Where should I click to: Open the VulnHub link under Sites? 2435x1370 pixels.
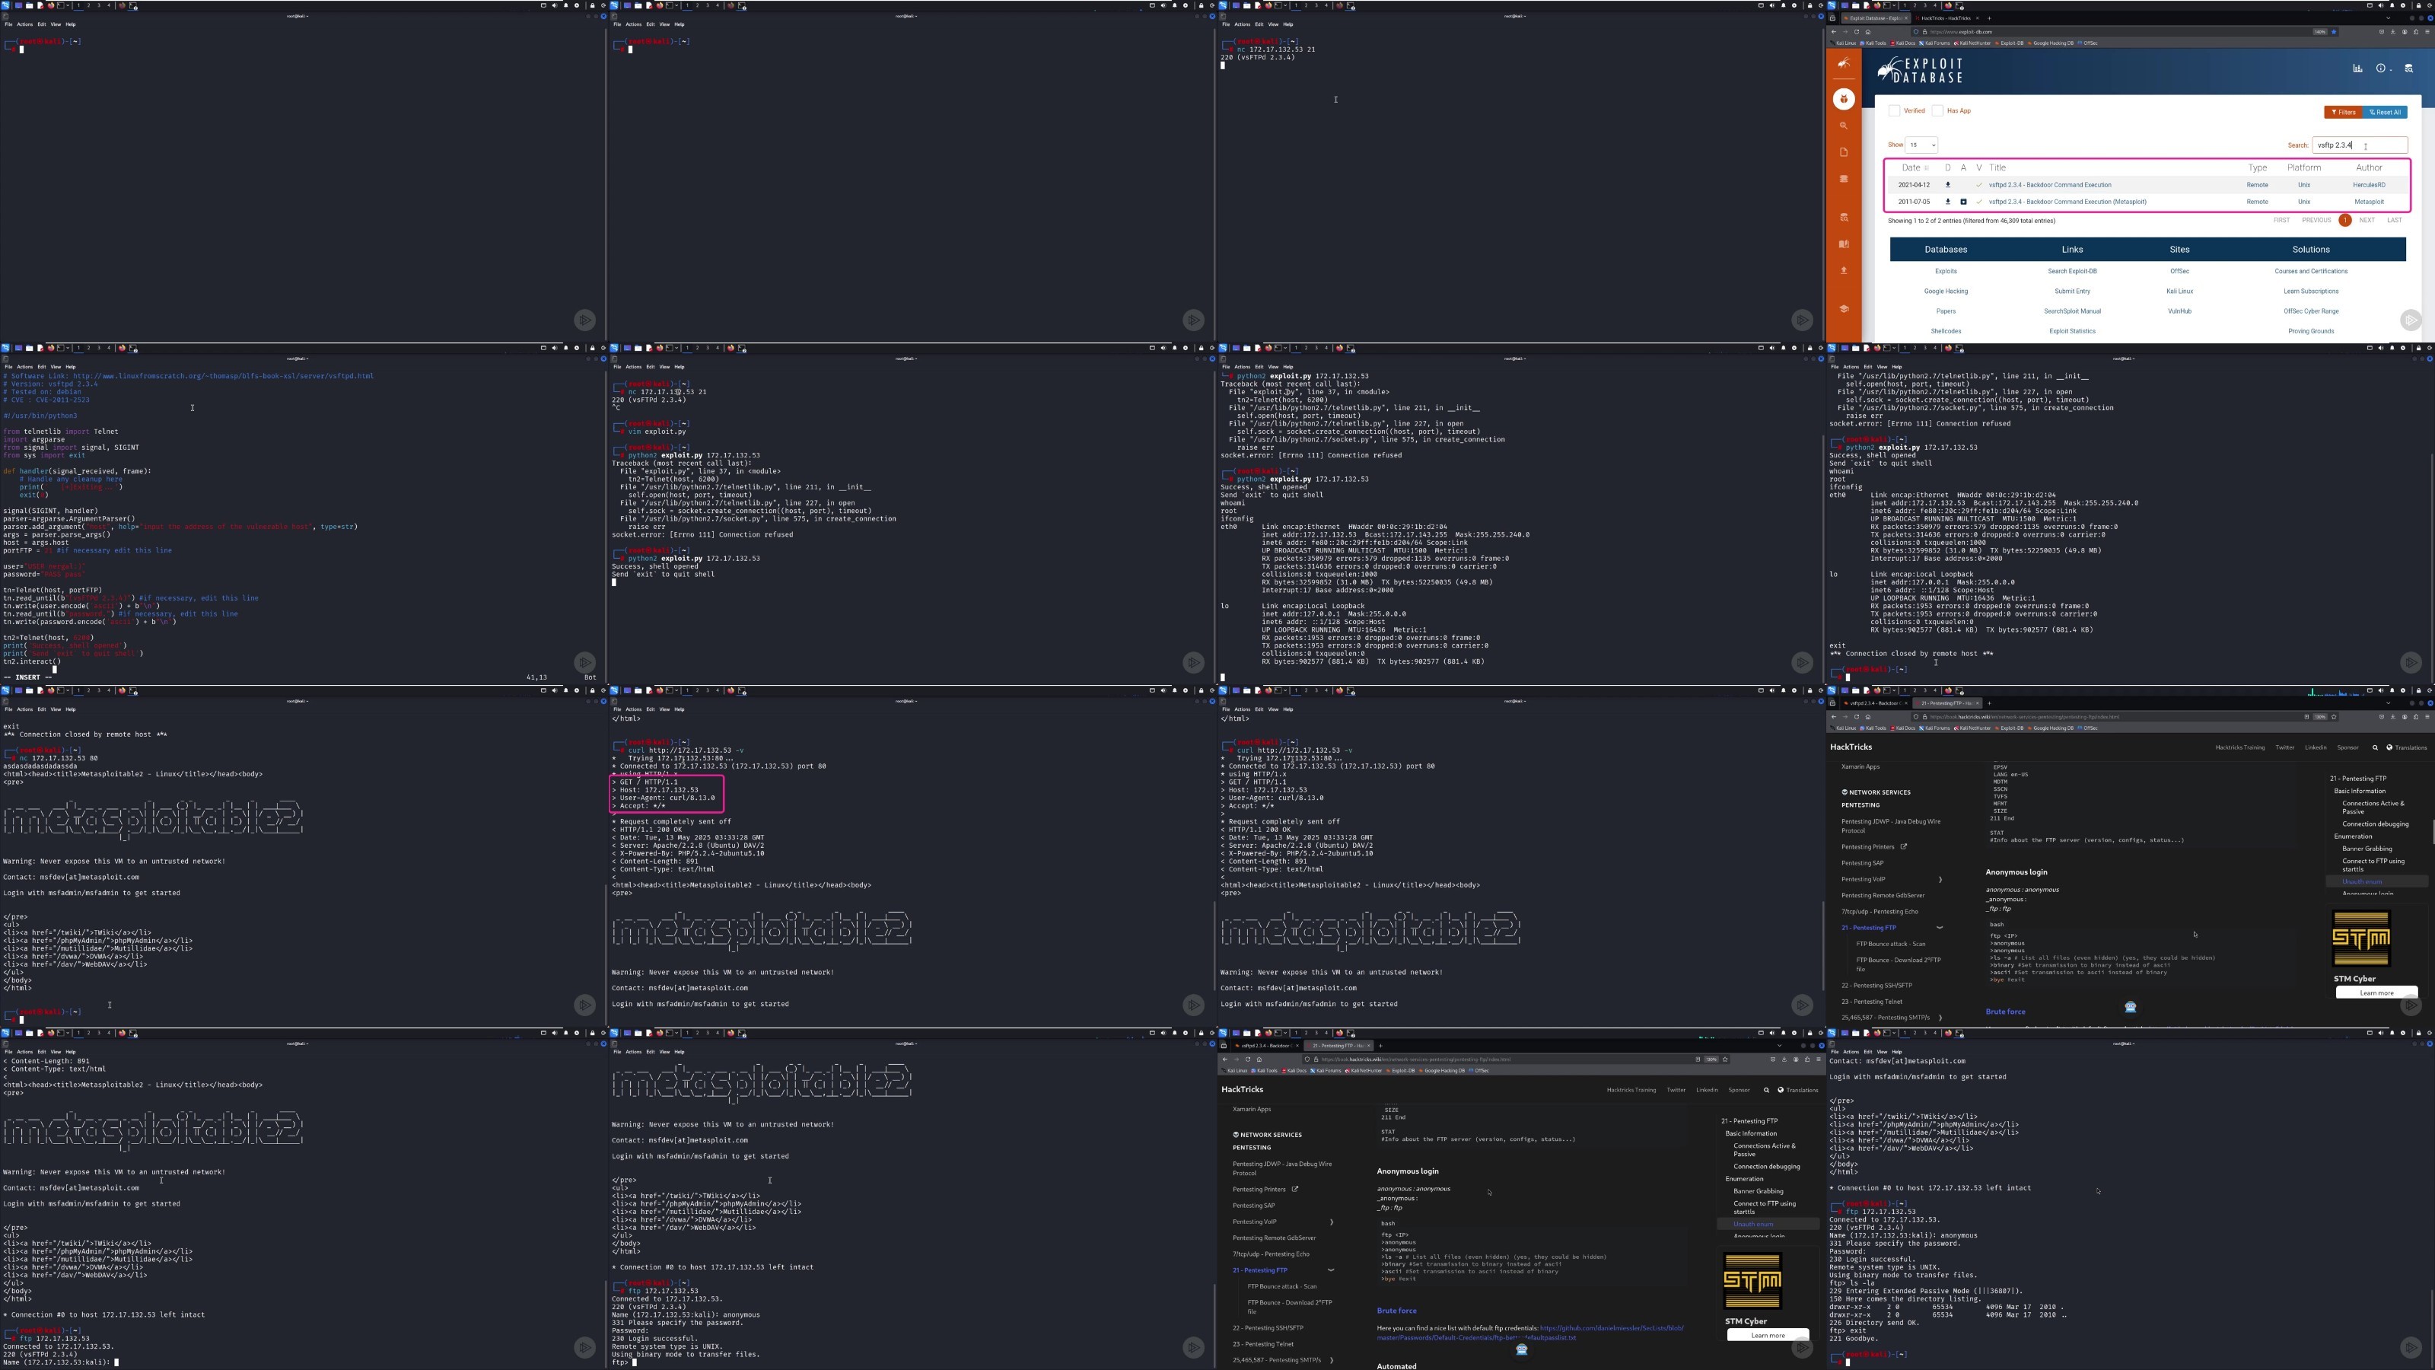2179,311
